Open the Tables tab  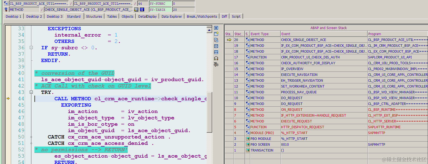click(112, 16)
